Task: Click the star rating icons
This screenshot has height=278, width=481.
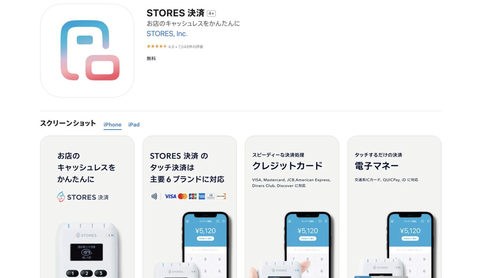Action: tap(157, 46)
